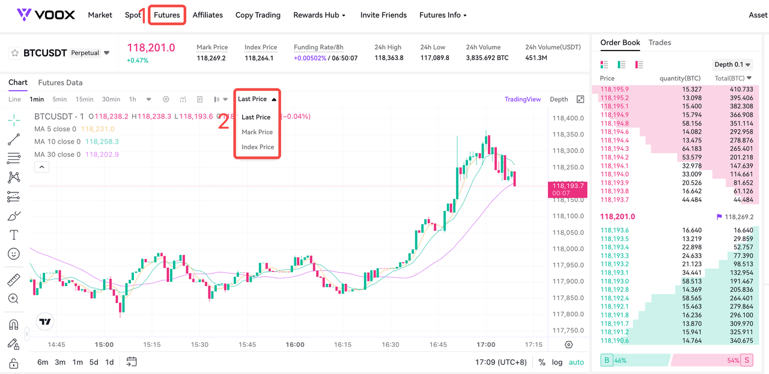The height and width of the screenshot is (374, 769).
Task: Select the ruler measure tool
Action: (14, 280)
